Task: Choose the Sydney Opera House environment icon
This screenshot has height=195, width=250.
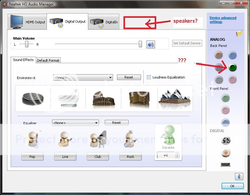Action: coord(175,98)
